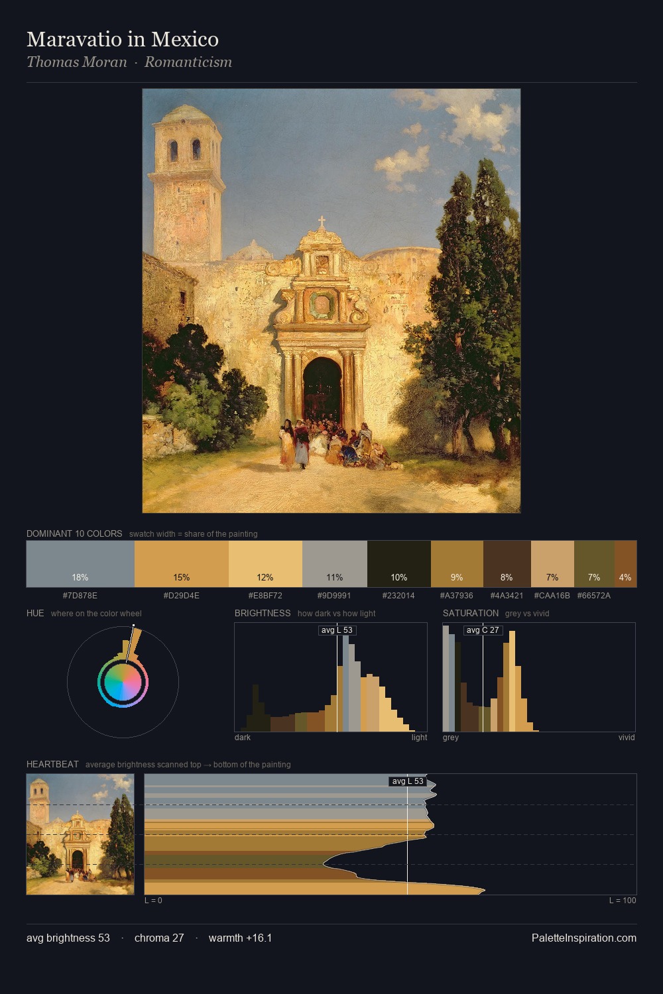
Task: Click the 'warmth +16.1' footer stat
Action: click(x=241, y=938)
